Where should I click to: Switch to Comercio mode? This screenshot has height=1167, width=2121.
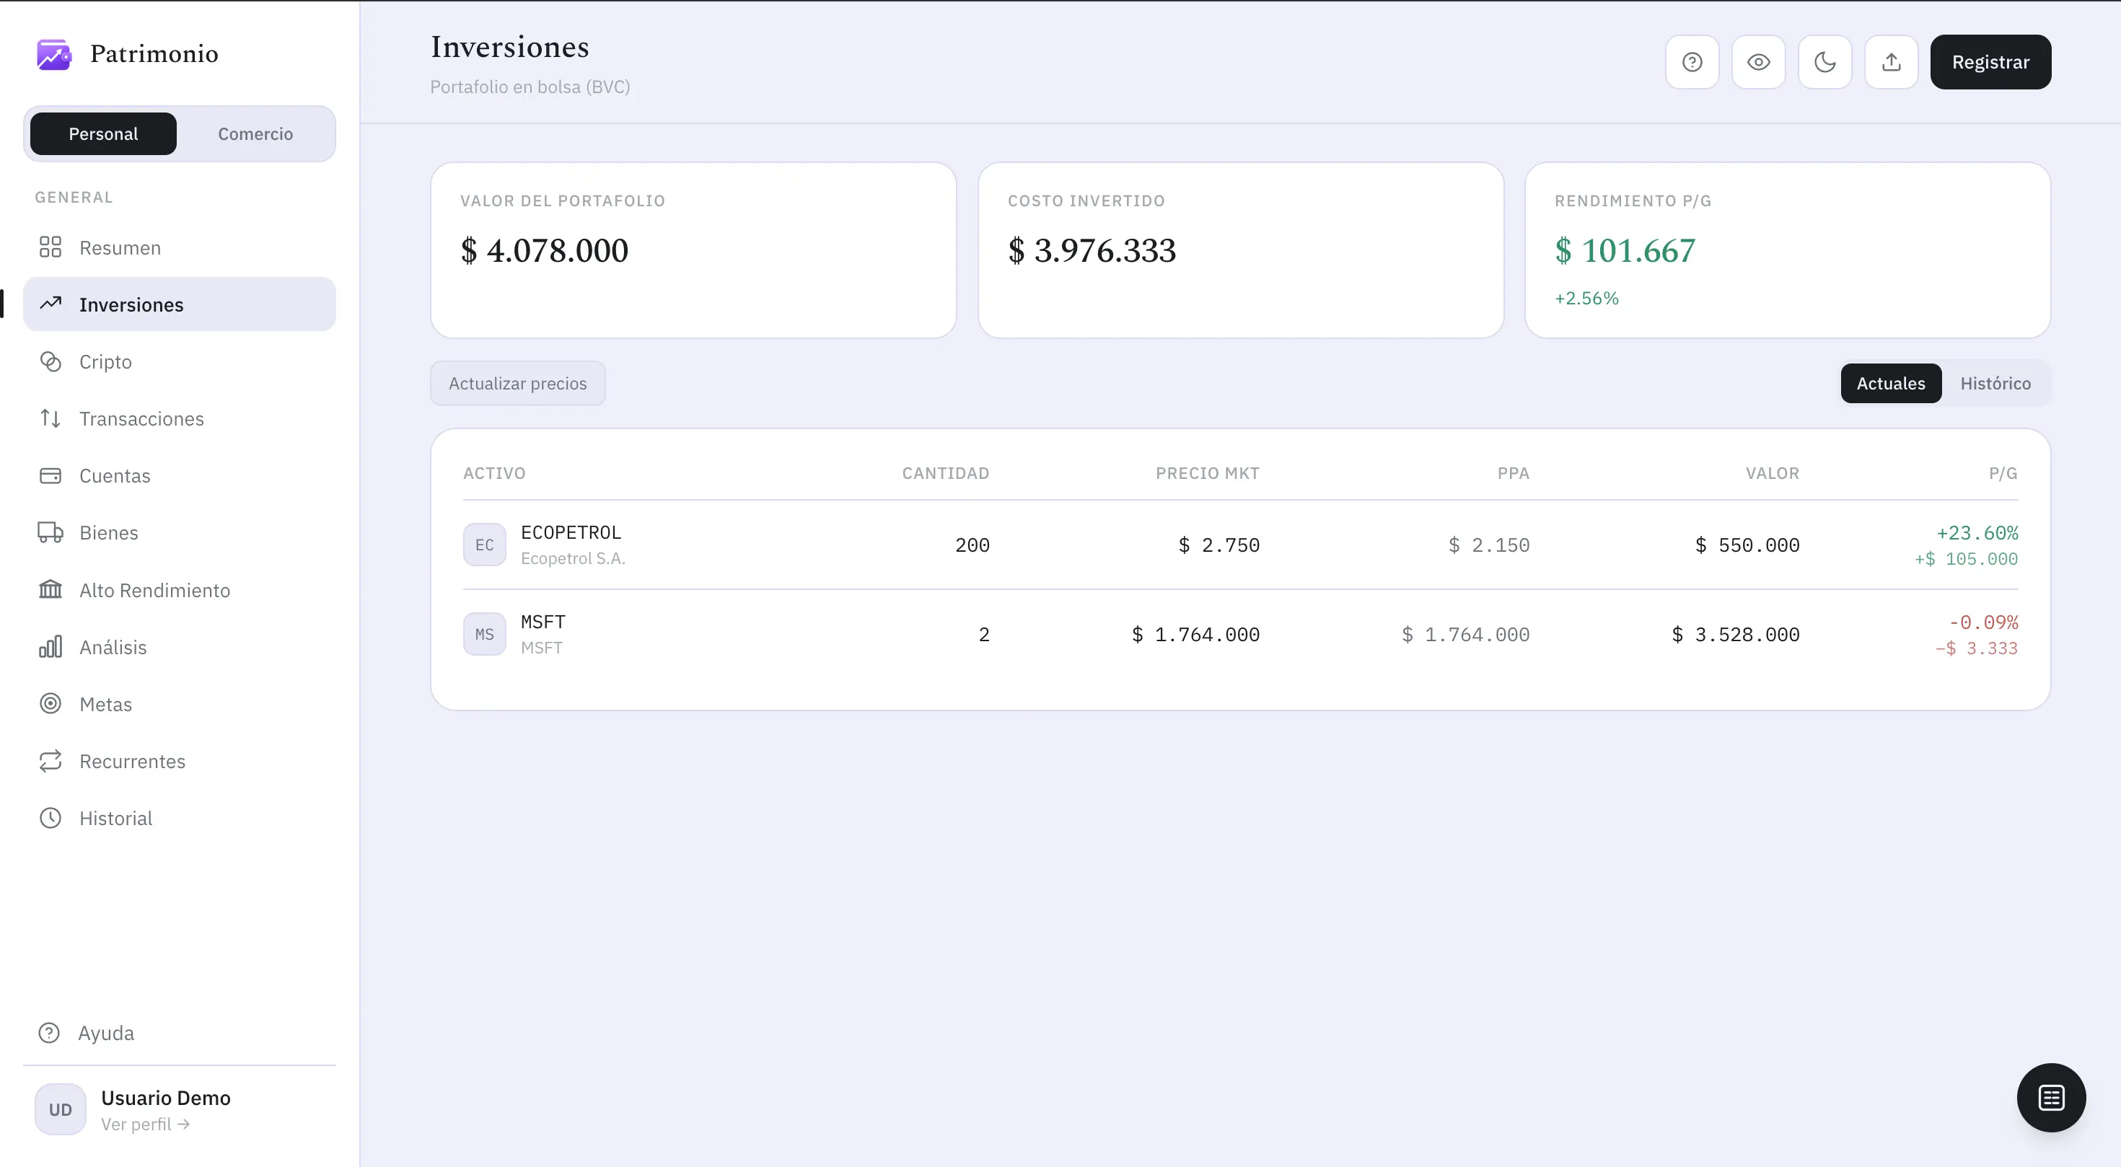[x=255, y=133]
